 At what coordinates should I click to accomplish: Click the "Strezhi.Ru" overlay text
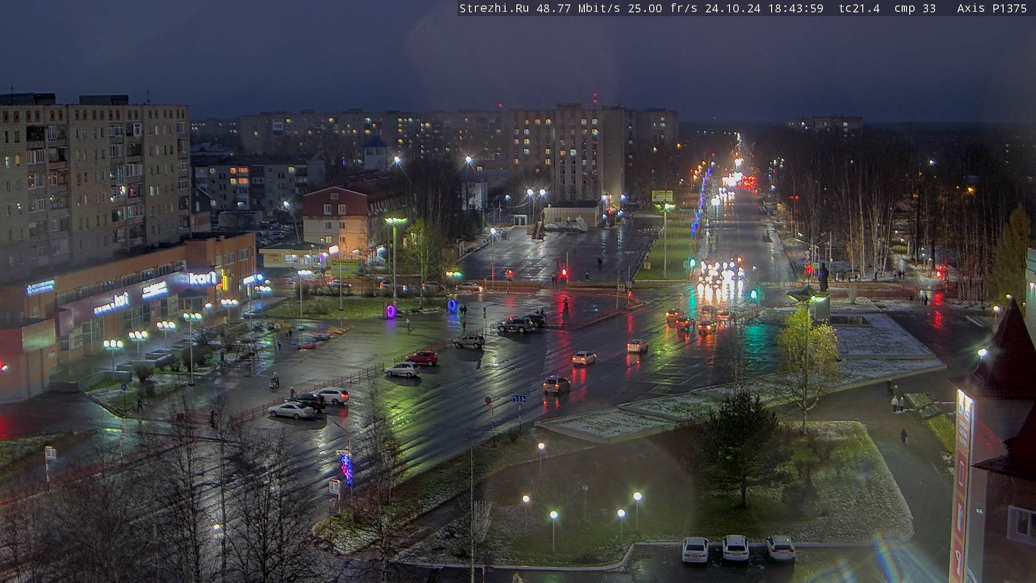494,8
